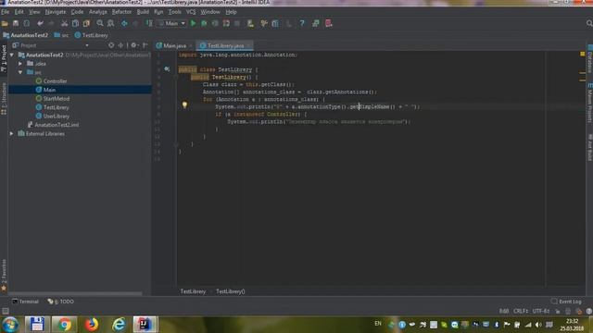Open Chrome from Windows taskbar

coord(64,325)
